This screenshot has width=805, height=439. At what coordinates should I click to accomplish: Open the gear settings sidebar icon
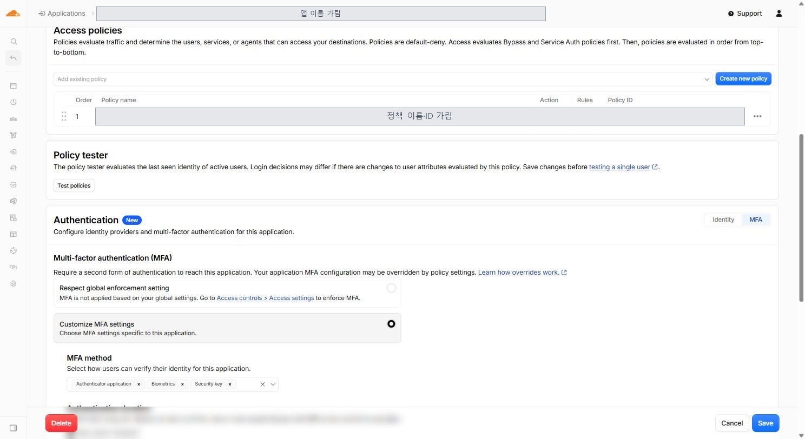(14, 284)
